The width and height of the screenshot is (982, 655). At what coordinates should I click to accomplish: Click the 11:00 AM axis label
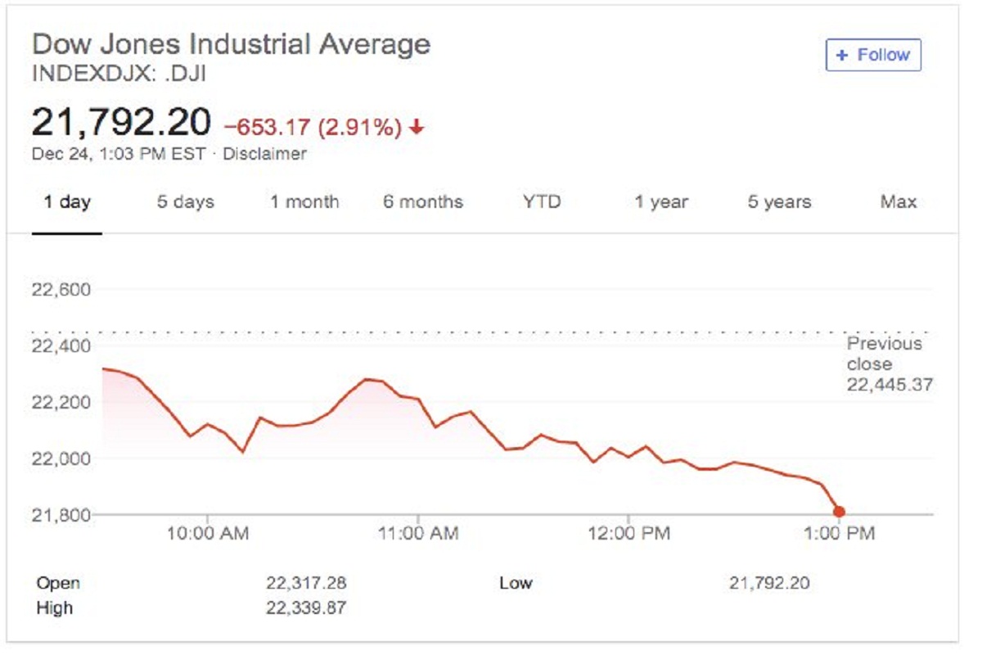(418, 534)
